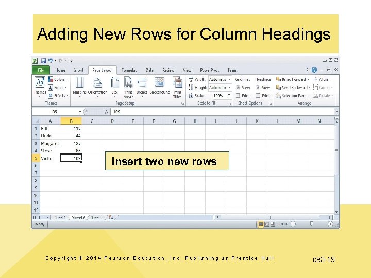Open the theme Effects dropdown
Screen dimensions: 371x278
pos(58,96)
